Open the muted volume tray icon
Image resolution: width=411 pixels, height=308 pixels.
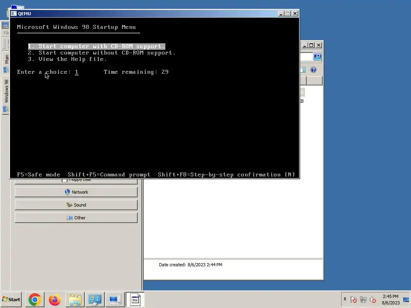coord(372,299)
